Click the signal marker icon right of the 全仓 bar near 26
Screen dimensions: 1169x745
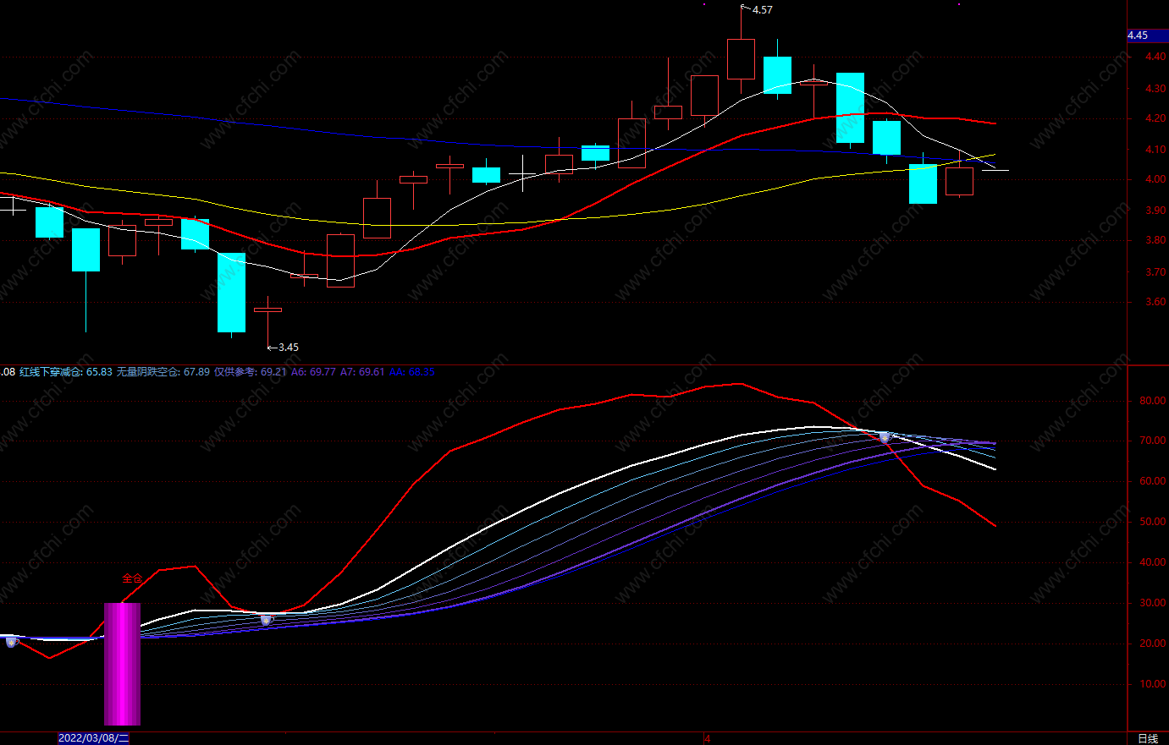point(266,620)
